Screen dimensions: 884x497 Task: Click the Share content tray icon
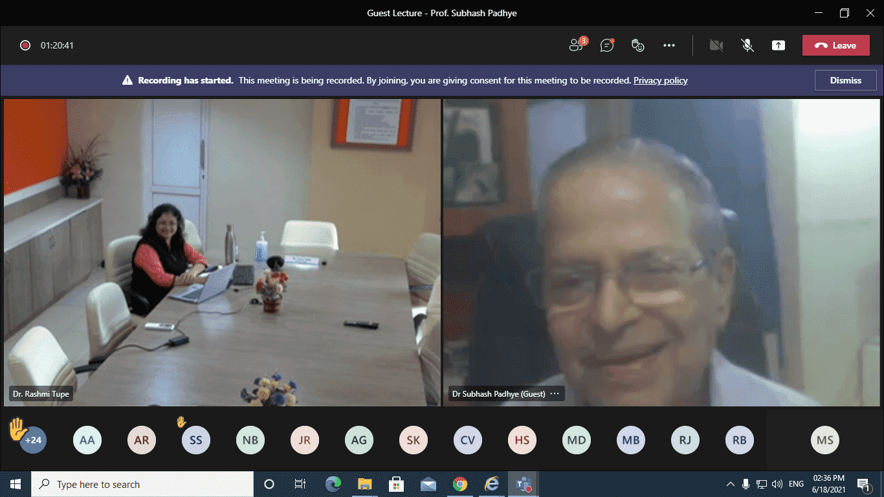pyautogui.click(x=778, y=45)
